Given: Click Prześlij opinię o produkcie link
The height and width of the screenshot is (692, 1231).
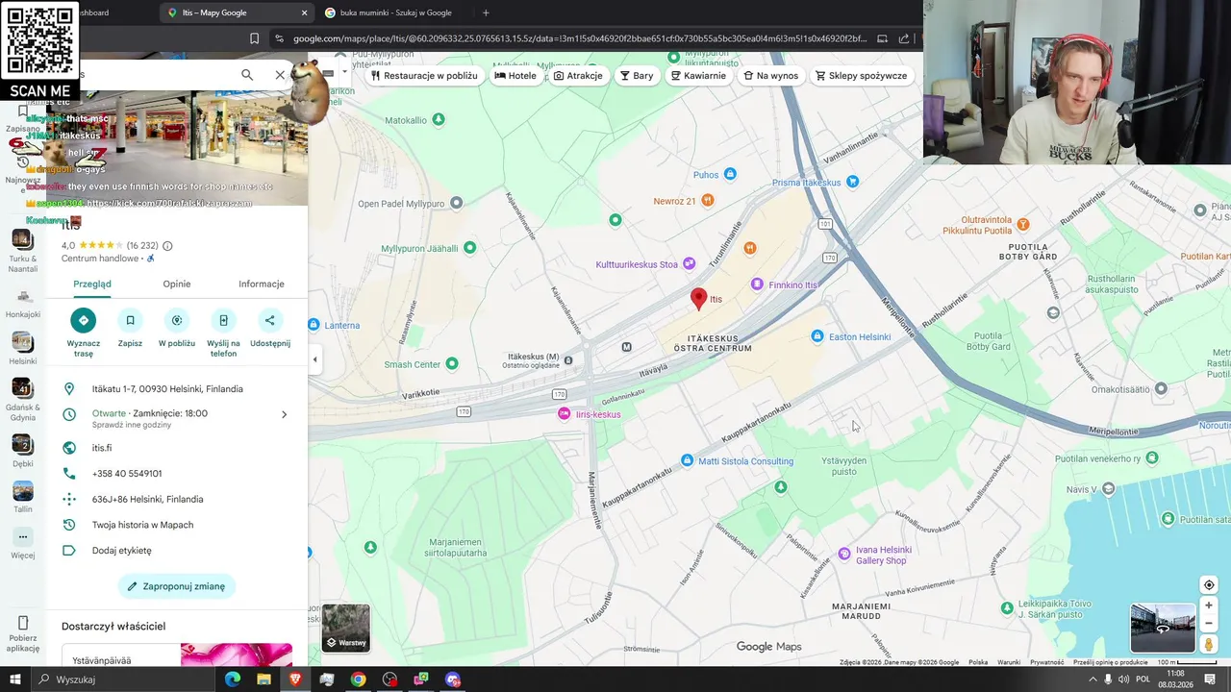Looking at the screenshot, I should [x=1111, y=662].
